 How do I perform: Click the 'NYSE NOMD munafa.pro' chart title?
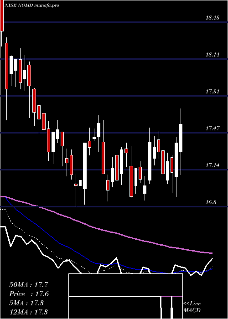(32, 5)
